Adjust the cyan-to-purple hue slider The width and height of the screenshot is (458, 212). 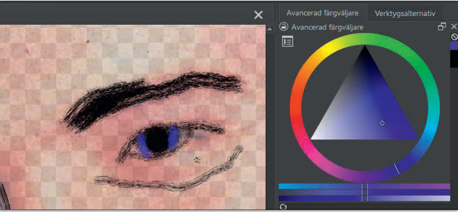(364, 186)
